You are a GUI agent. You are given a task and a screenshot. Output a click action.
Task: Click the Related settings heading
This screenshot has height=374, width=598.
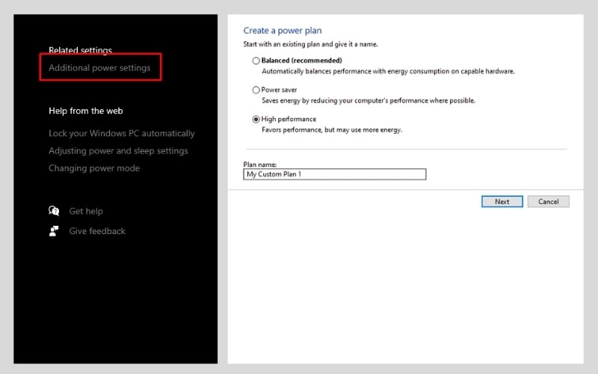[80, 50]
